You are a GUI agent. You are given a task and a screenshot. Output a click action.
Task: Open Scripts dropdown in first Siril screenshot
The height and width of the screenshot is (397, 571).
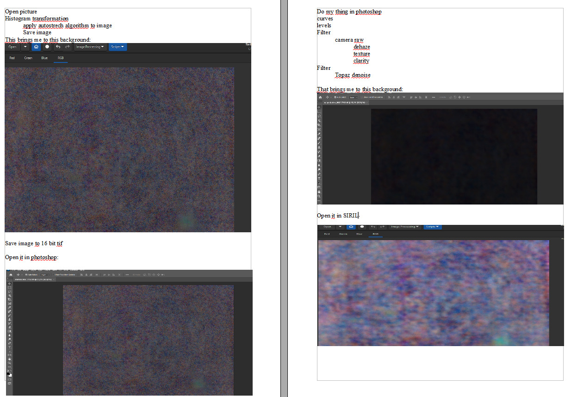click(x=118, y=47)
